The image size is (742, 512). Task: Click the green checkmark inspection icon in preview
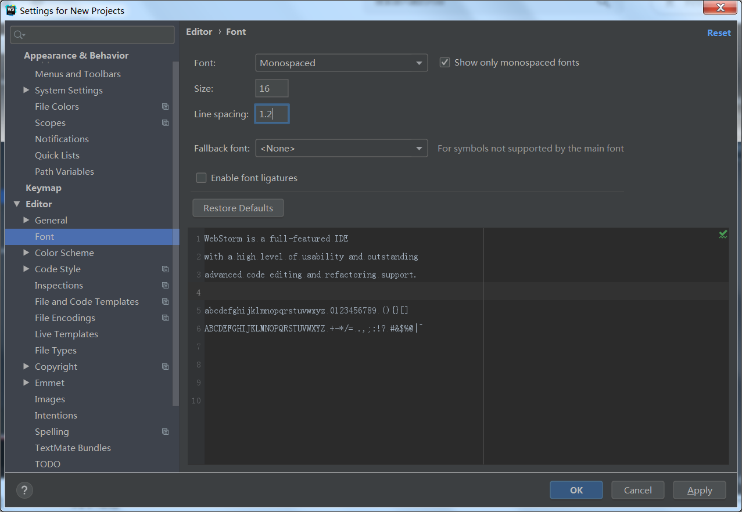click(x=723, y=235)
